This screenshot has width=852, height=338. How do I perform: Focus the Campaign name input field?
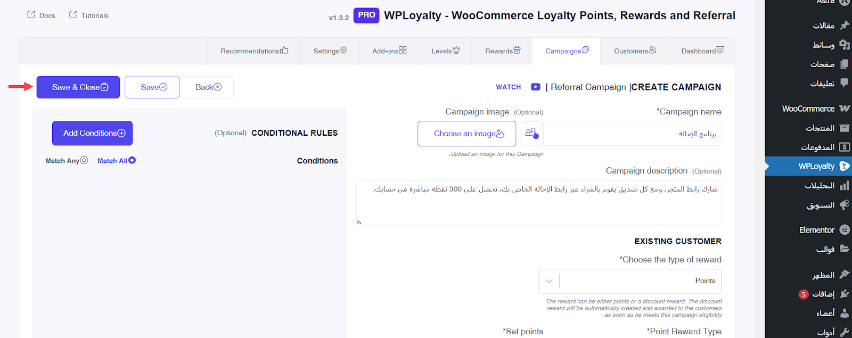tap(632, 134)
